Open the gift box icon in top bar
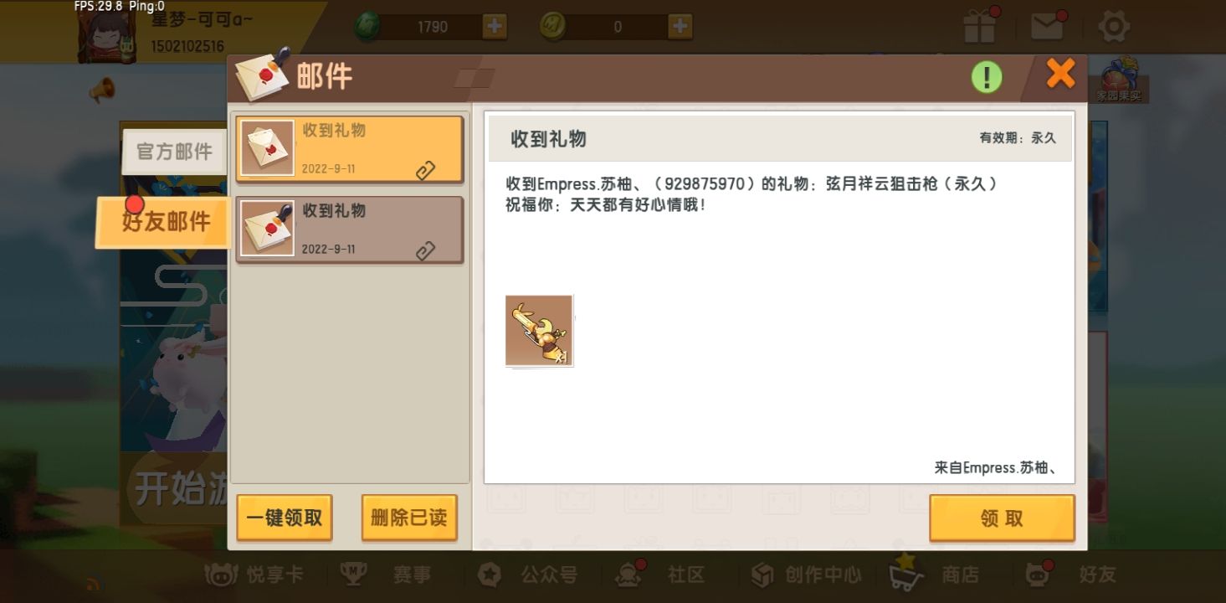The image size is (1226, 603). coord(979,26)
